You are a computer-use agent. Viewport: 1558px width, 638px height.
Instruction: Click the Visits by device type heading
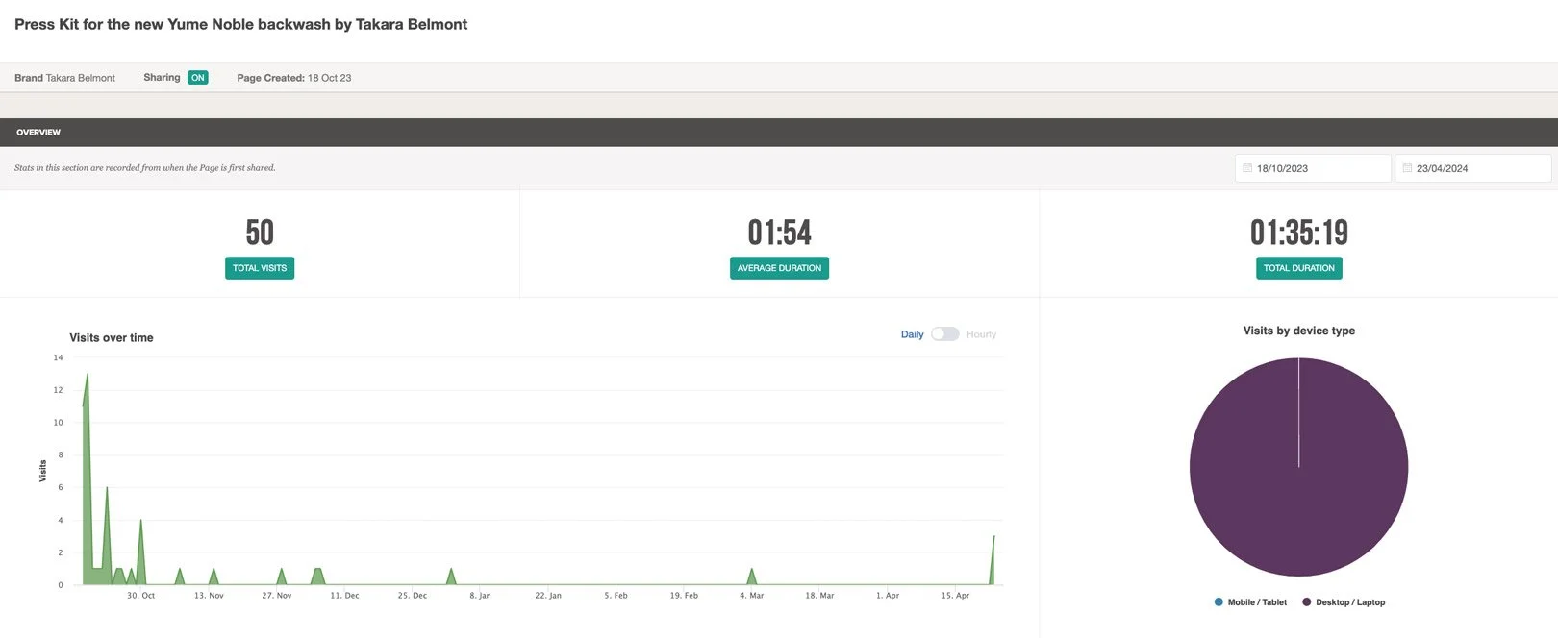tap(1298, 331)
